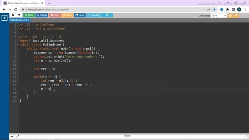This screenshot has width=249, height=140.
Task: Click the tab search chevron in title bar
Action: click(x=219, y=3)
